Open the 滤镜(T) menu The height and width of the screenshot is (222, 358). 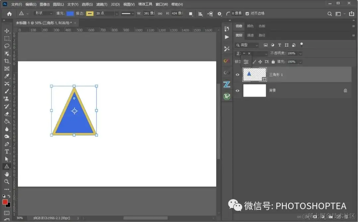coord(102,4)
